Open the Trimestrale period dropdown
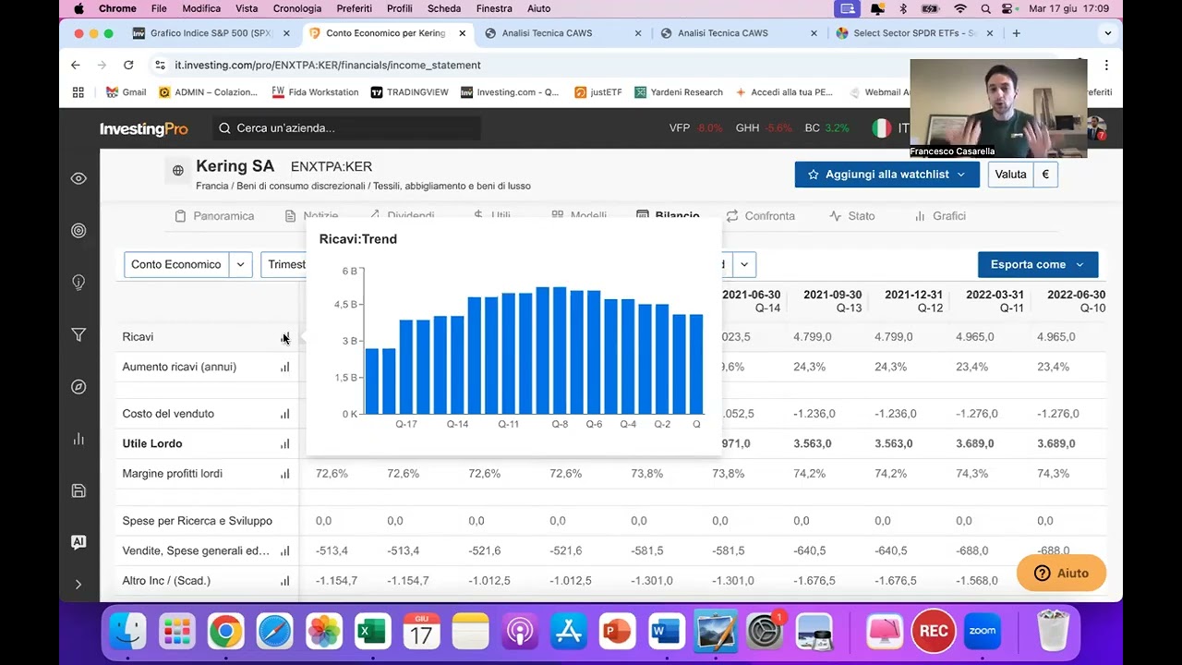This screenshot has width=1182, height=665. coord(284,264)
